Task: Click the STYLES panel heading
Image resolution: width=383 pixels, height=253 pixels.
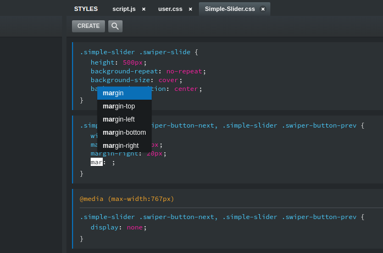Action: coord(86,9)
